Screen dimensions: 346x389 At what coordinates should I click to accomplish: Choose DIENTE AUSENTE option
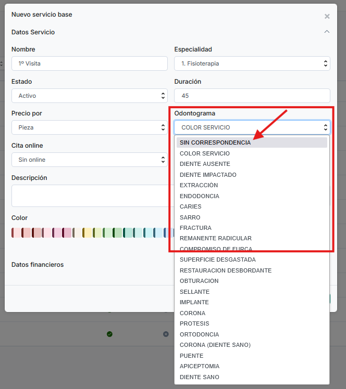point(205,164)
